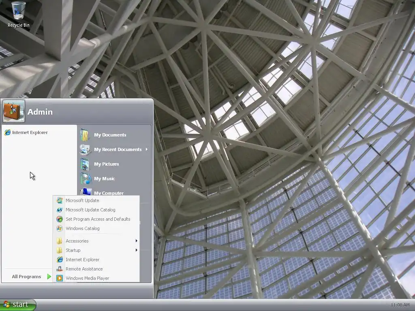Expand the My Recent Documents submenu arrow
415x311 pixels.
pos(146,149)
